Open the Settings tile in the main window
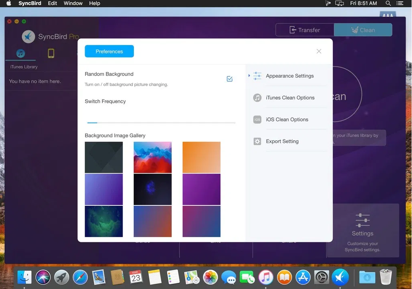The width and height of the screenshot is (412, 289). point(362,230)
